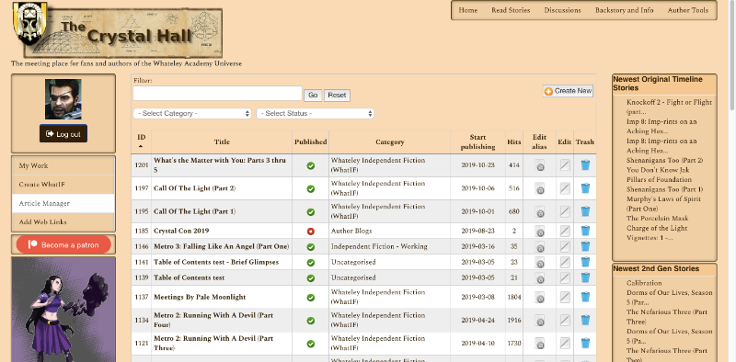Viewport: 736px width, 362px height.
Task: Select My Work in sidebar
Action: (x=63, y=166)
